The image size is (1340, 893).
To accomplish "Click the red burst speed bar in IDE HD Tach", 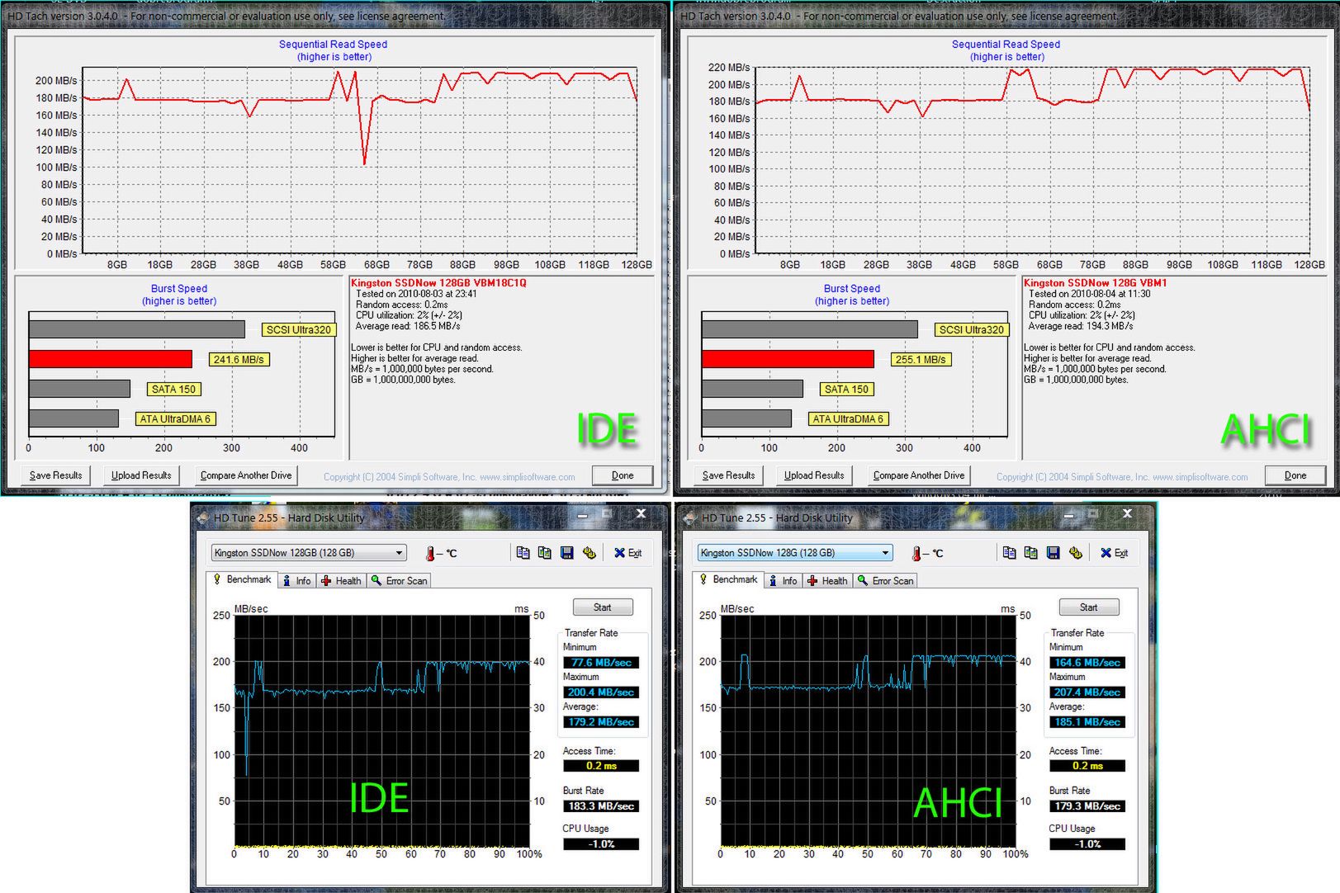I will [111, 359].
